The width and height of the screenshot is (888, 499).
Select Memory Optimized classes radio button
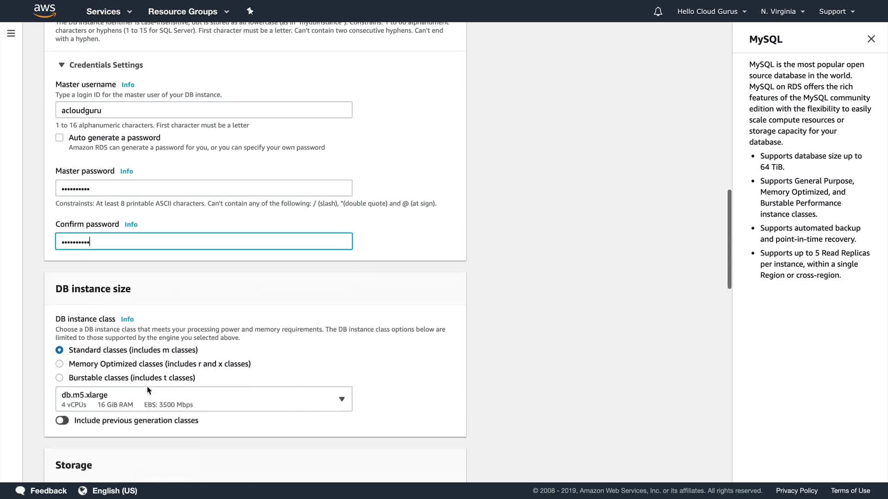coord(60,364)
